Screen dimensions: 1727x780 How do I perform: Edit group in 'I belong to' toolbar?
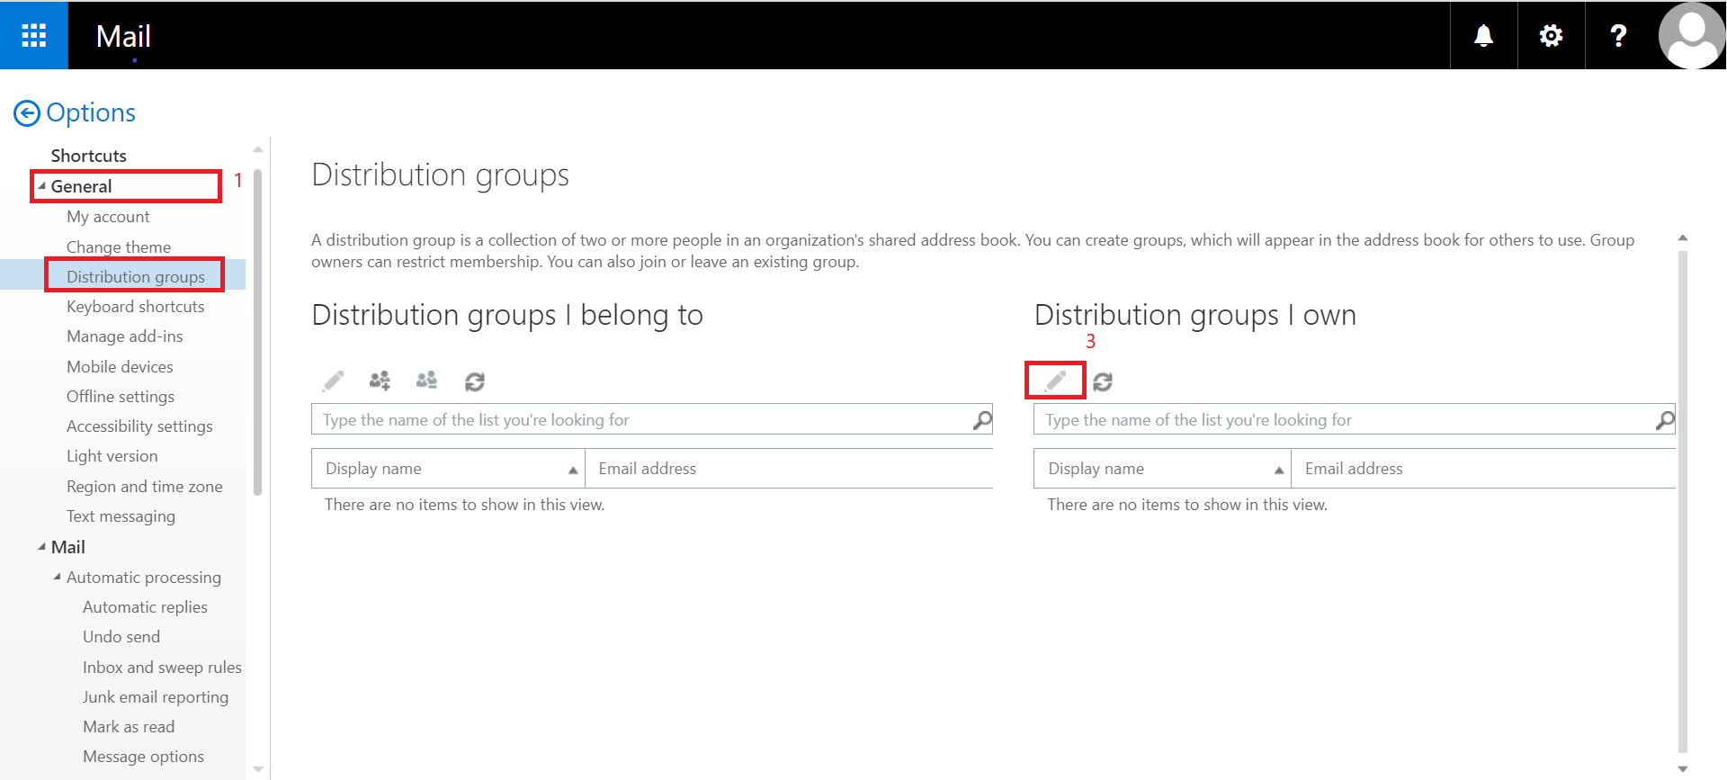(333, 381)
